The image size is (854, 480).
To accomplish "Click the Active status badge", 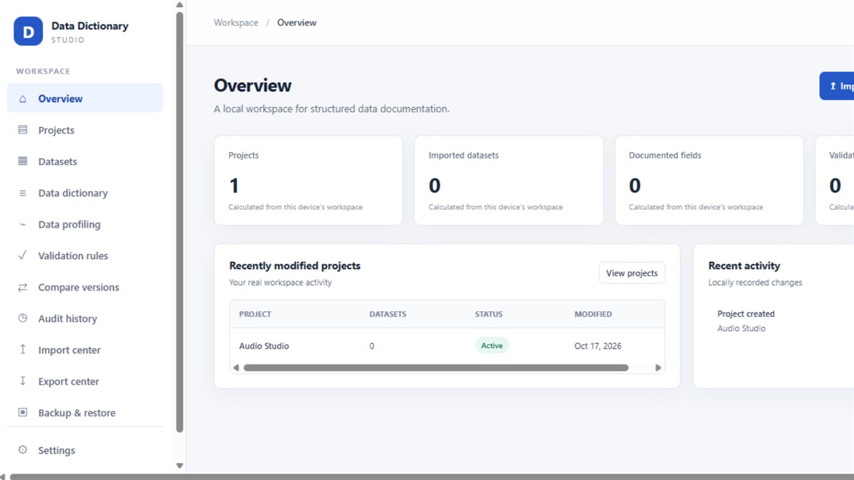I will click(491, 345).
